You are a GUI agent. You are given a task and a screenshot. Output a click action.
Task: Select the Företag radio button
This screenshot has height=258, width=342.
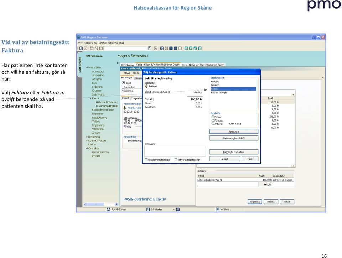213,120
